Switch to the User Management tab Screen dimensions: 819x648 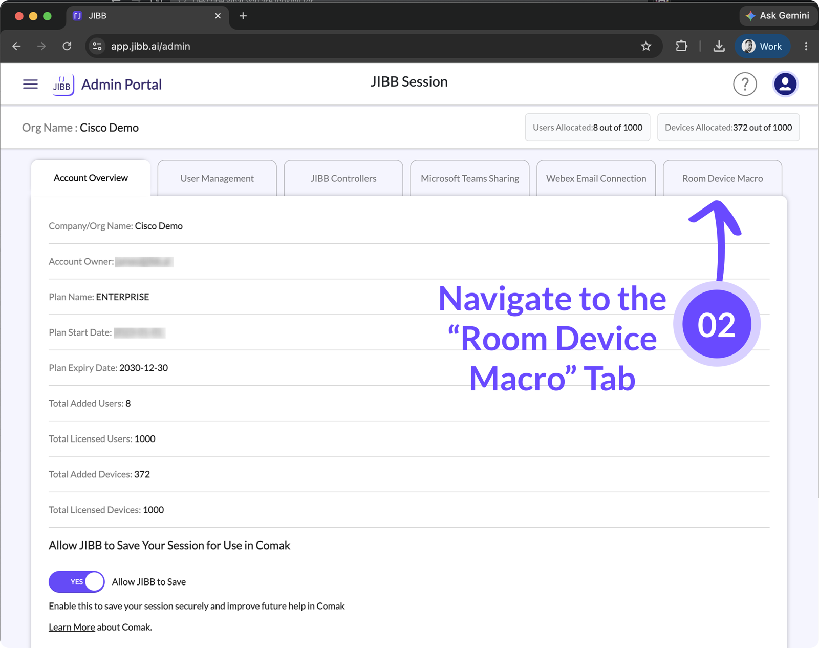pyautogui.click(x=217, y=178)
